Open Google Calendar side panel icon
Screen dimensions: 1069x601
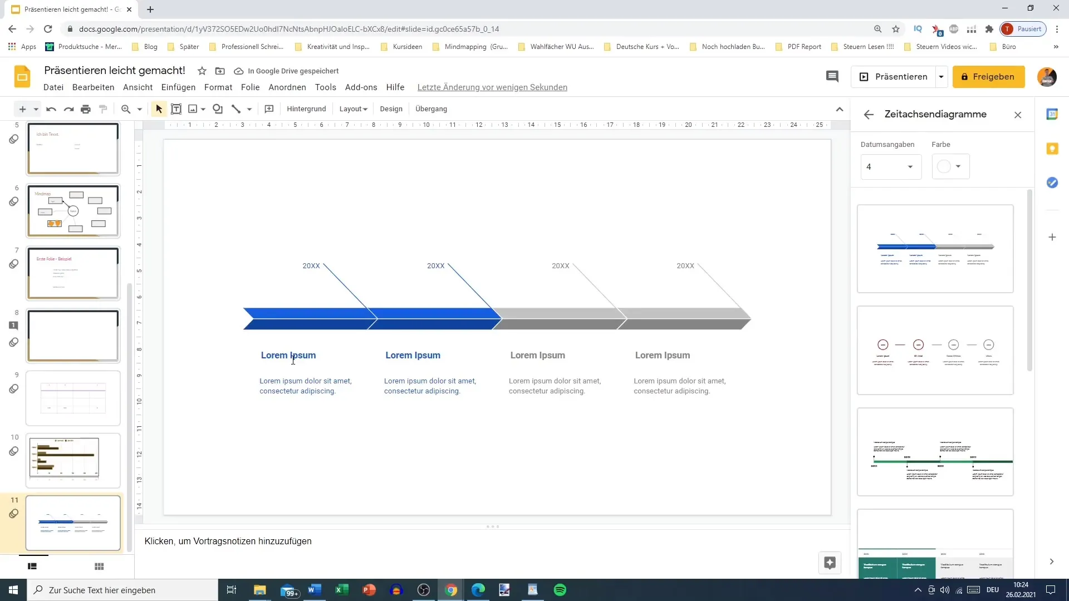coord(1052,114)
